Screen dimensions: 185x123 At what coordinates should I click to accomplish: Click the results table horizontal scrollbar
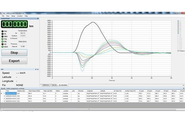coord(89,109)
